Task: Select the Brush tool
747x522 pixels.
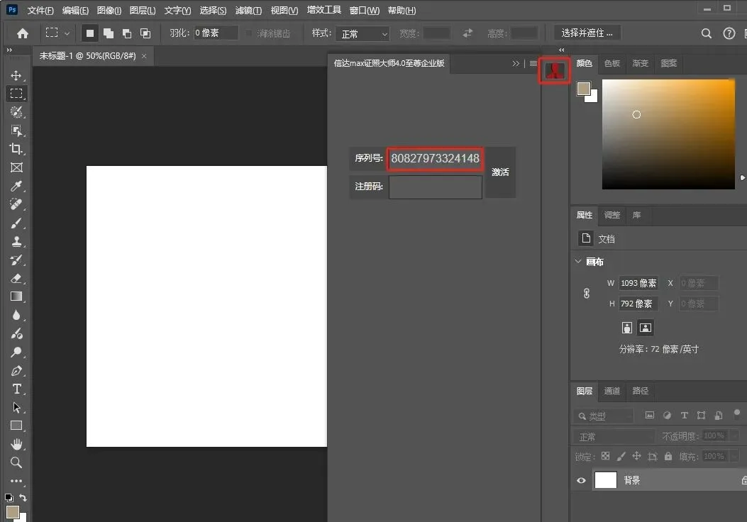Action: click(x=16, y=223)
